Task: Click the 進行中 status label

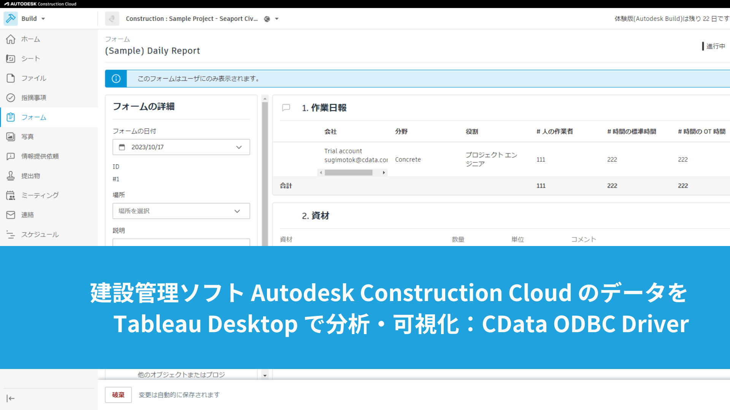Action: tap(716, 46)
